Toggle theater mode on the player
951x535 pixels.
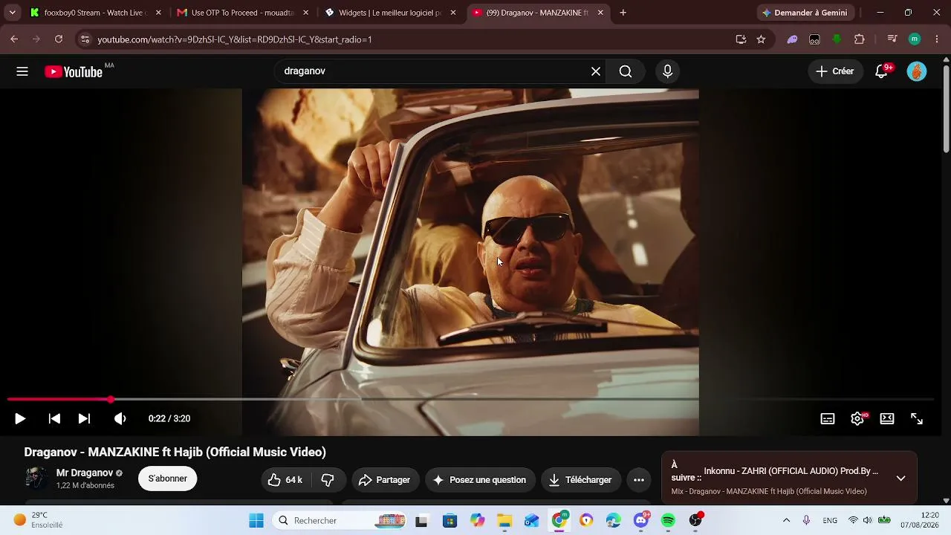coord(887,418)
